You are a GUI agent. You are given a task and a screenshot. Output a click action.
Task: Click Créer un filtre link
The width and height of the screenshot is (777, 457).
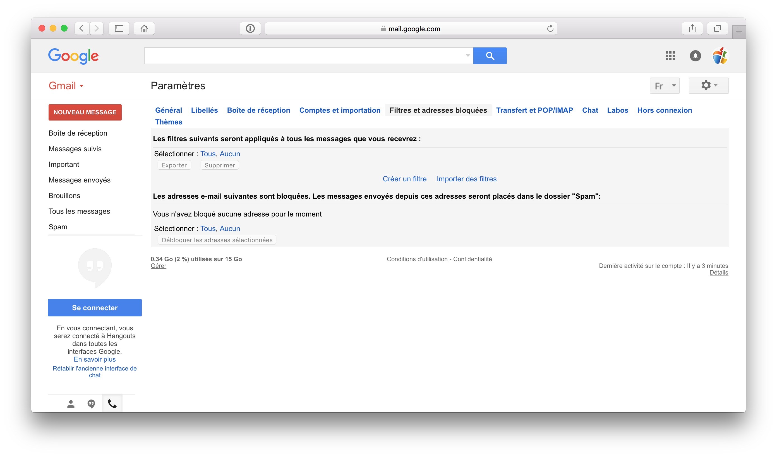click(x=404, y=179)
